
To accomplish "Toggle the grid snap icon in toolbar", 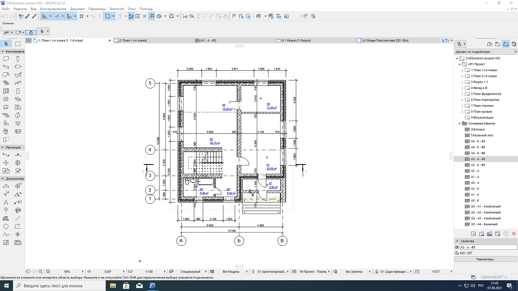I will [x=81, y=16].
